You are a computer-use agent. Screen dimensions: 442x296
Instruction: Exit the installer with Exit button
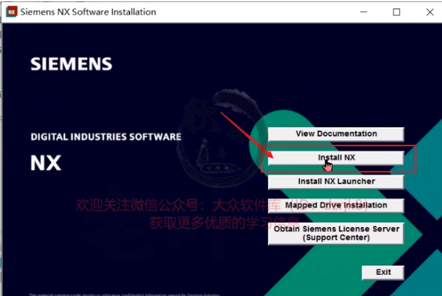383,273
